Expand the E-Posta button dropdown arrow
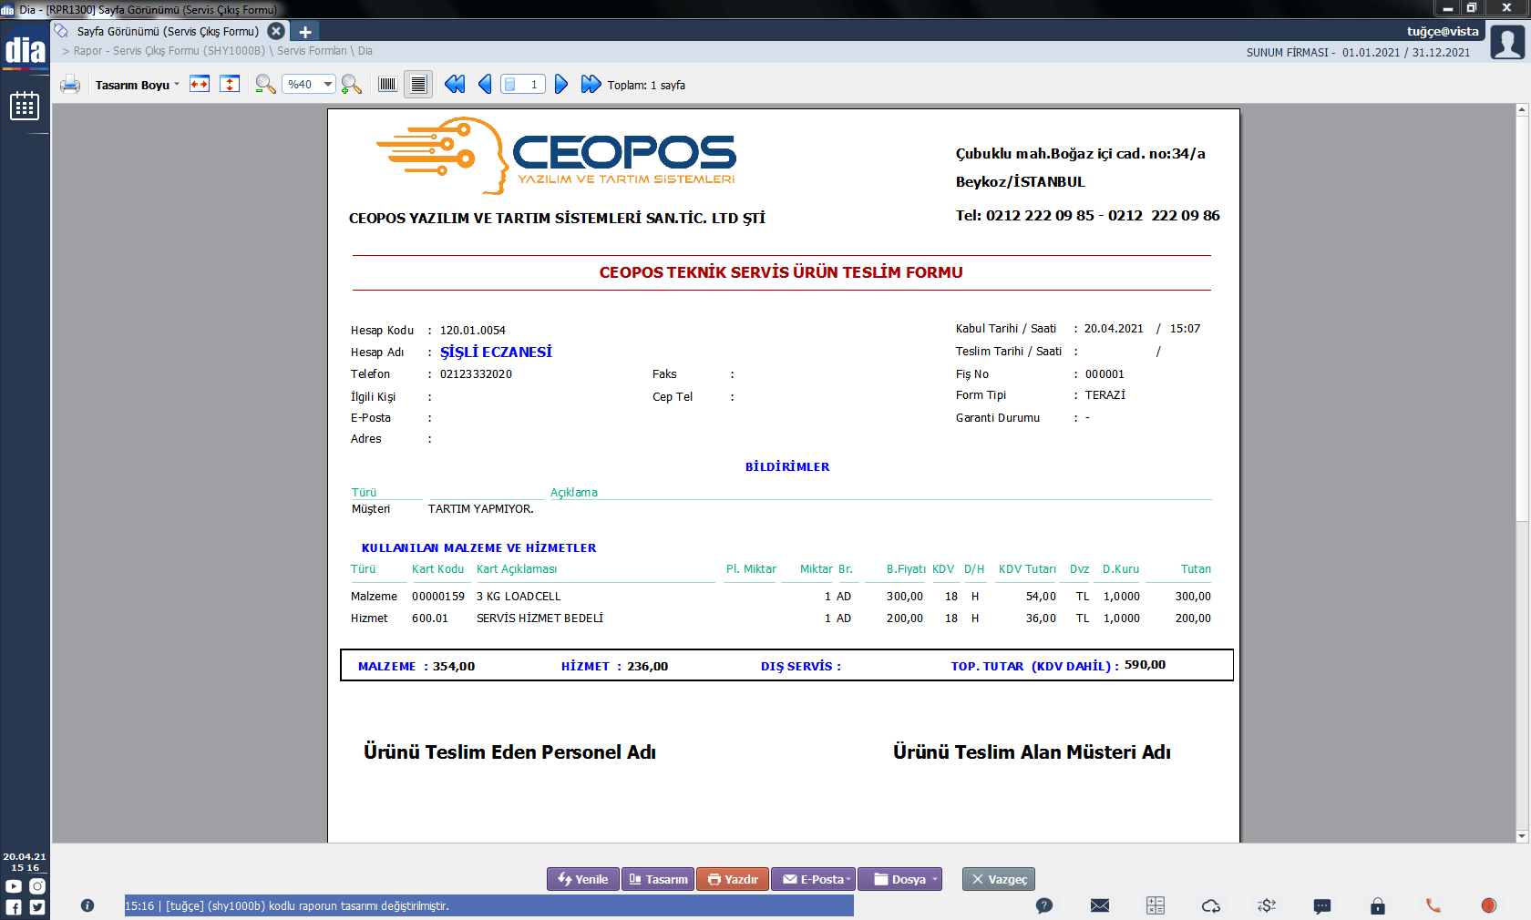The width and height of the screenshot is (1531, 920). pos(848,879)
